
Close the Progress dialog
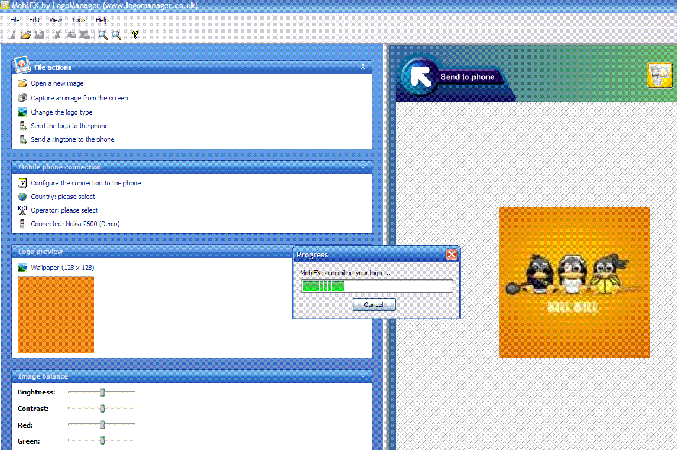click(x=451, y=255)
